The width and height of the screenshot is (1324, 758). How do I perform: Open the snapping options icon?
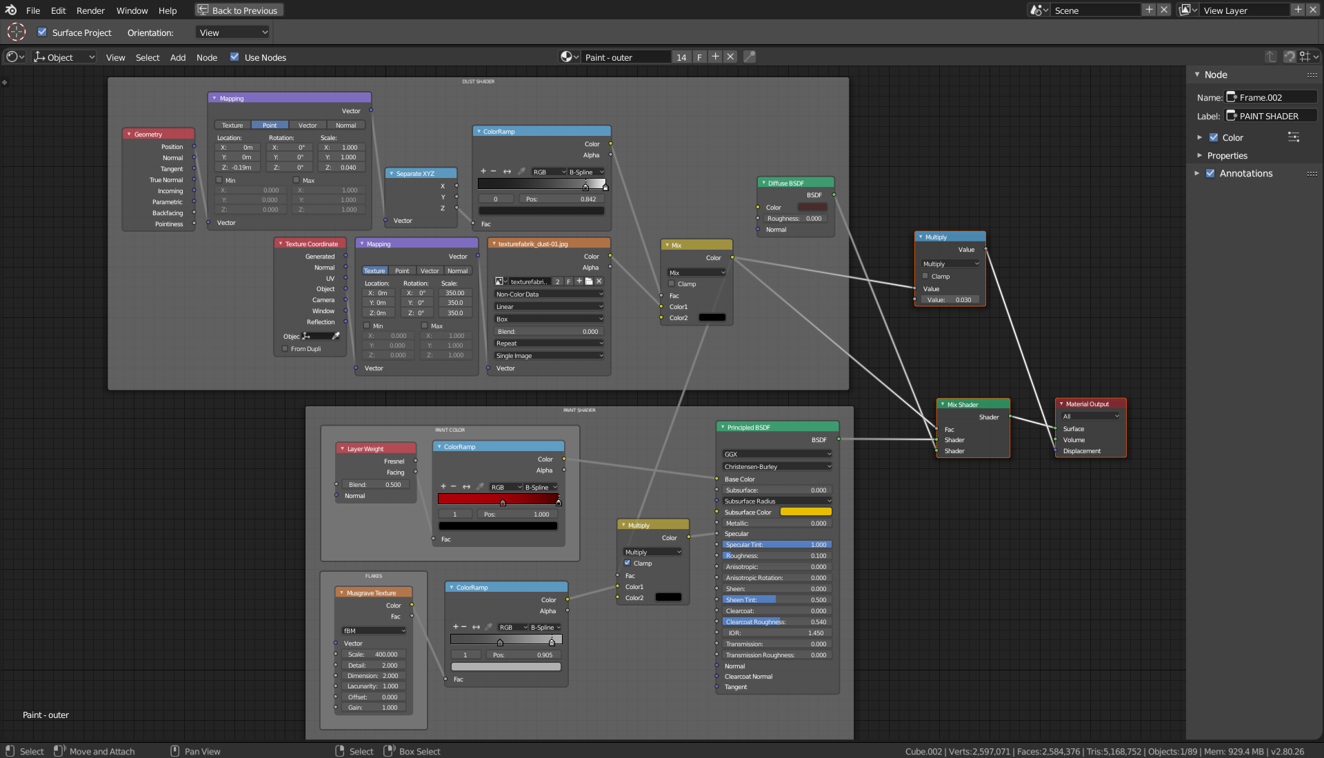point(1308,57)
